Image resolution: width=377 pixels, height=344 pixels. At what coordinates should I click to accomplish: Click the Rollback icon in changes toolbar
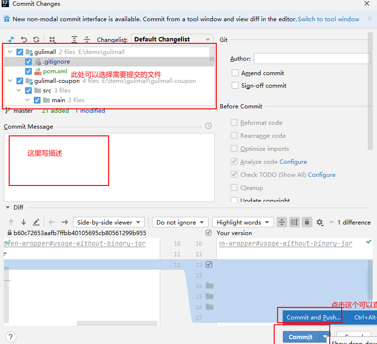pos(24,40)
